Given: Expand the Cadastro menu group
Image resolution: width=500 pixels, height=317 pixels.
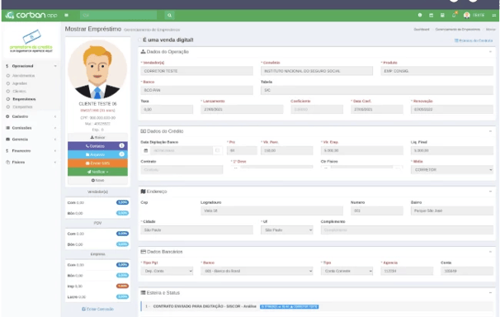Looking at the screenshot, I should (x=31, y=116).
